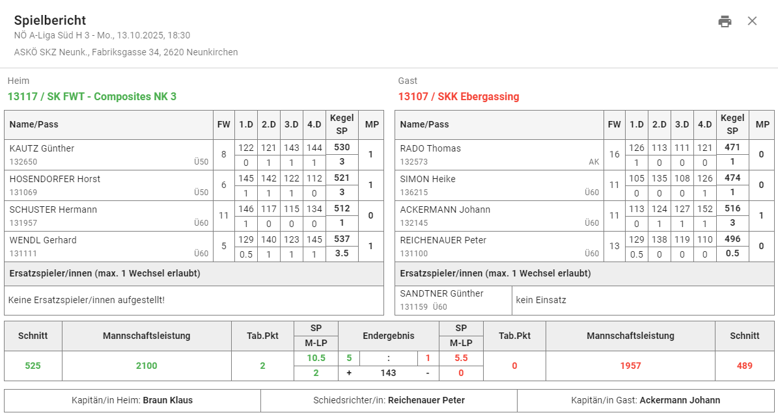This screenshot has width=778, height=417.
Task: Click guest Tab.Pkt value 0
Action: tap(514, 366)
